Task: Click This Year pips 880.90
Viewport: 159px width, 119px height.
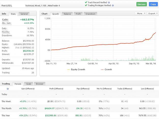Action: coord(79,115)
